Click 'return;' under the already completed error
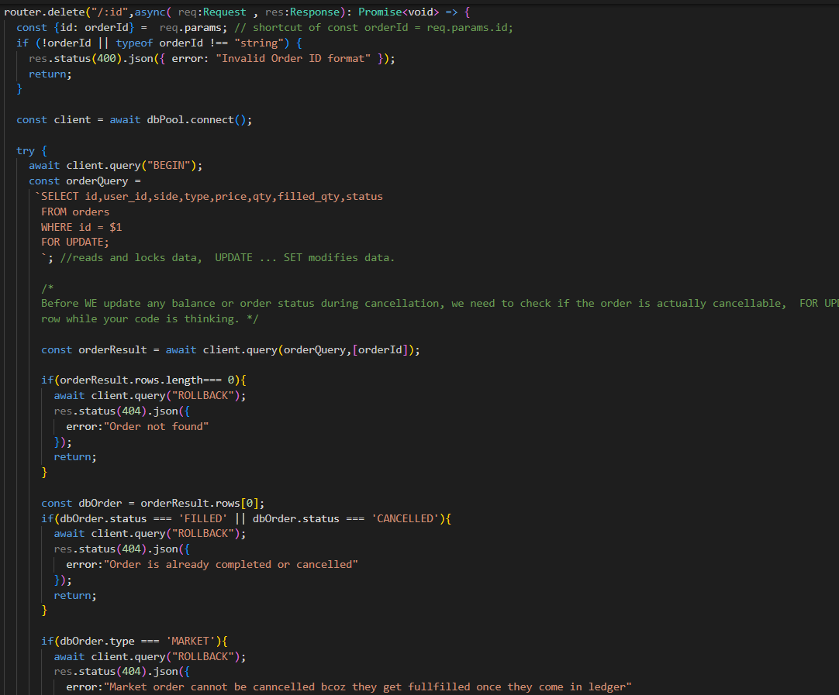Image resolution: width=839 pixels, height=695 pixels. [x=75, y=596]
